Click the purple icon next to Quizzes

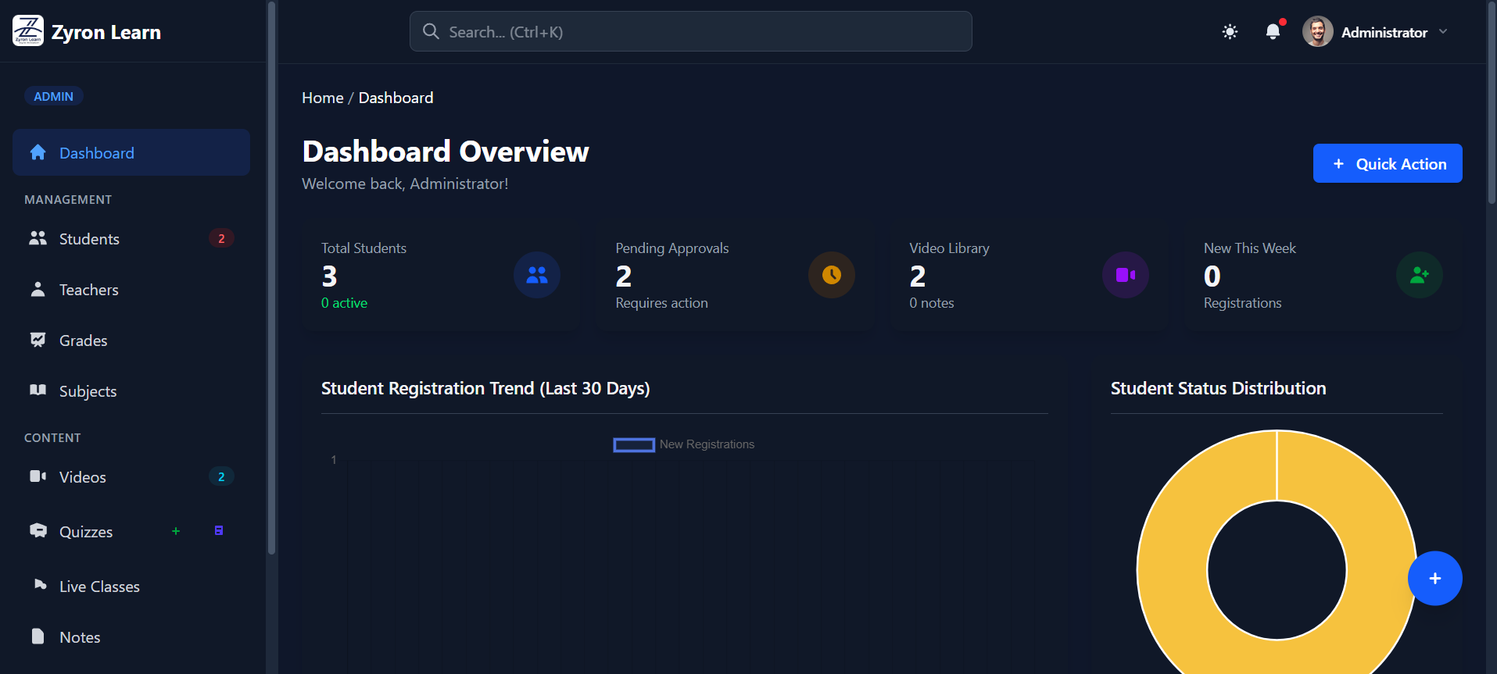click(x=219, y=531)
